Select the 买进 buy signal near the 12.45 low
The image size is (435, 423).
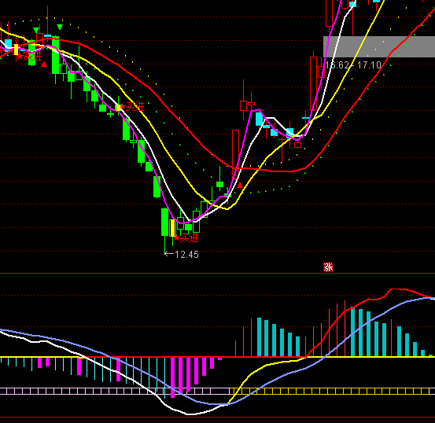[x=186, y=238]
